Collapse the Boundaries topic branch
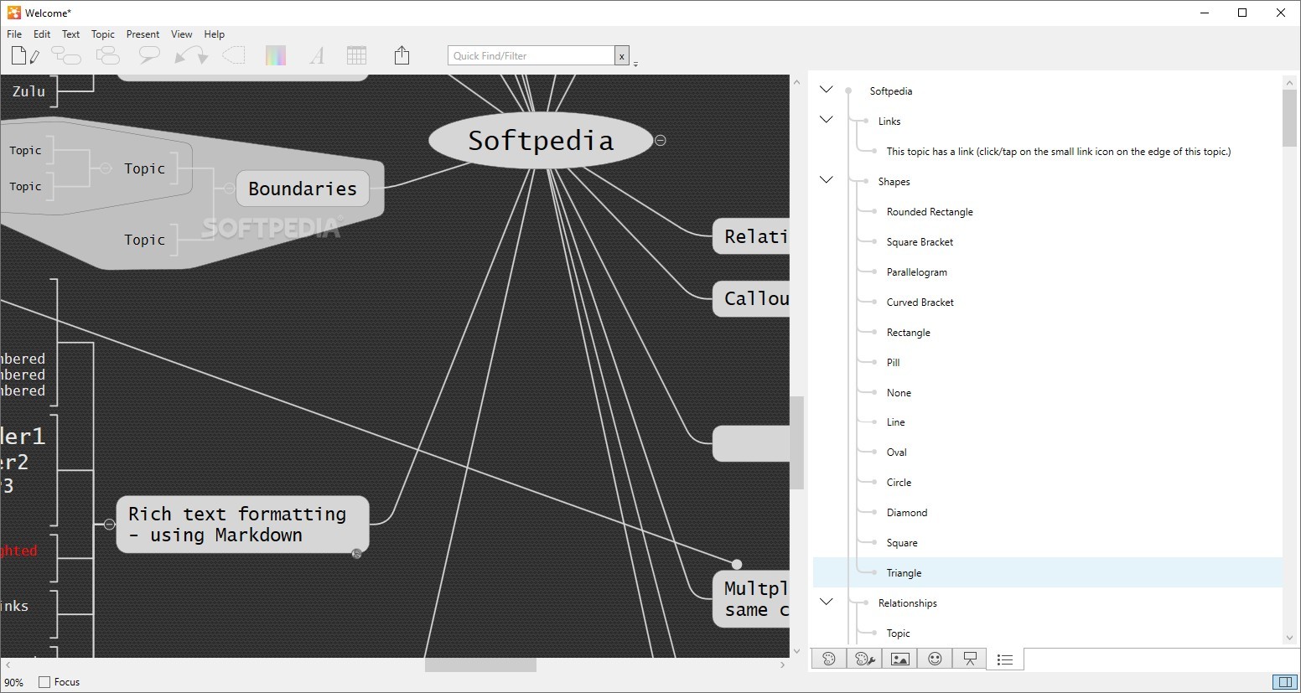 tap(229, 189)
